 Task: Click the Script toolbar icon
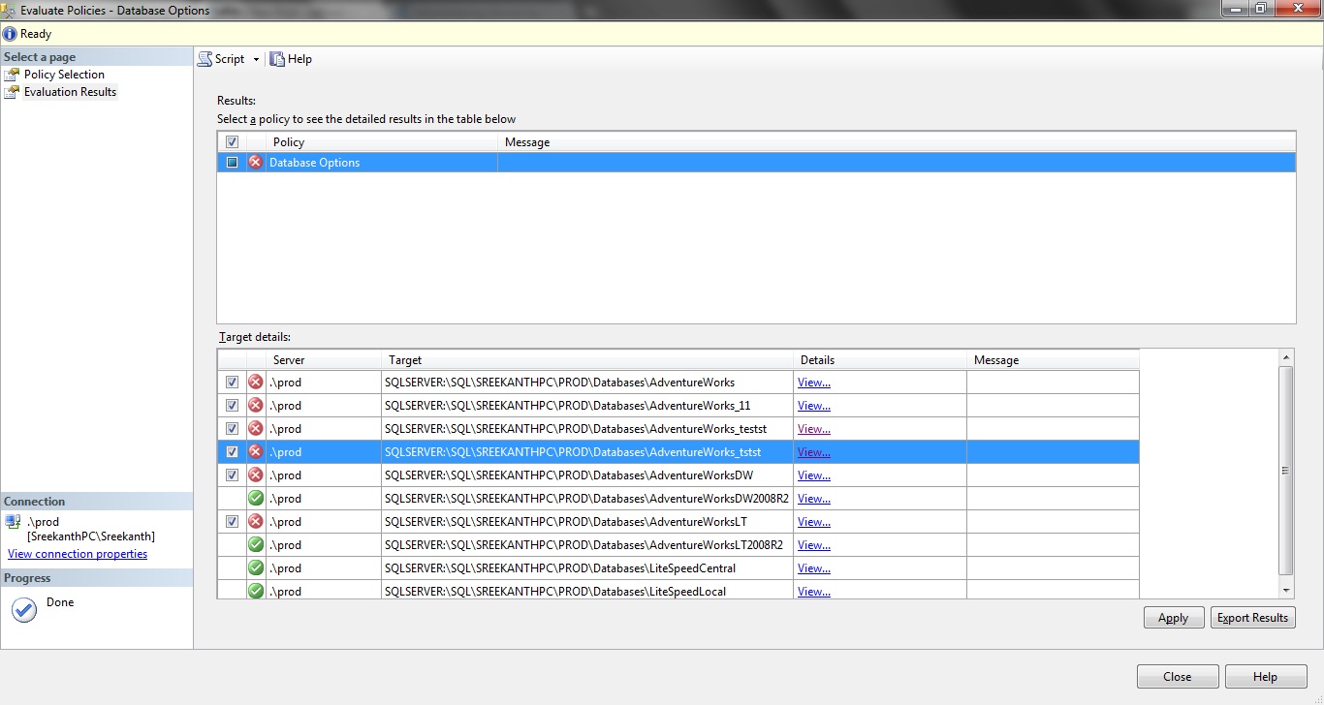coord(205,59)
